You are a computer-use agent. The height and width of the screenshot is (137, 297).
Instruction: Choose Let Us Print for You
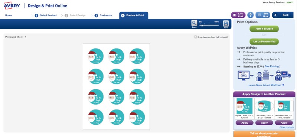[x=264, y=42]
